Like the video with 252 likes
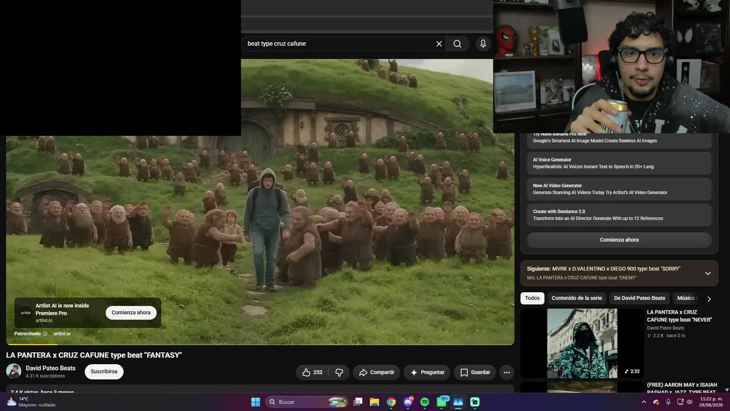The height and width of the screenshot is (411, 730). [312, 372]
